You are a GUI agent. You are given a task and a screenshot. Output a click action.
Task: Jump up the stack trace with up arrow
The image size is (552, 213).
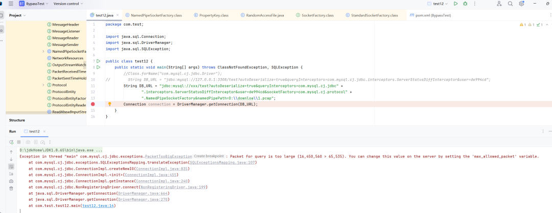pyautogui.click(x=11, y=152)
